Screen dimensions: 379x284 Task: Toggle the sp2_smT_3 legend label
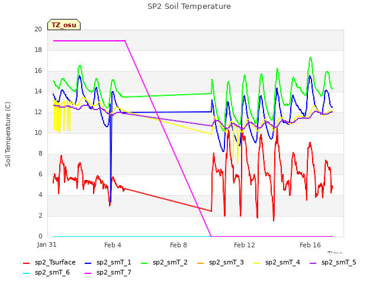coord(226,263)
